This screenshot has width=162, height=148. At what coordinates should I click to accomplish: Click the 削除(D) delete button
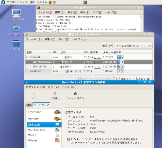pos(85,79)
